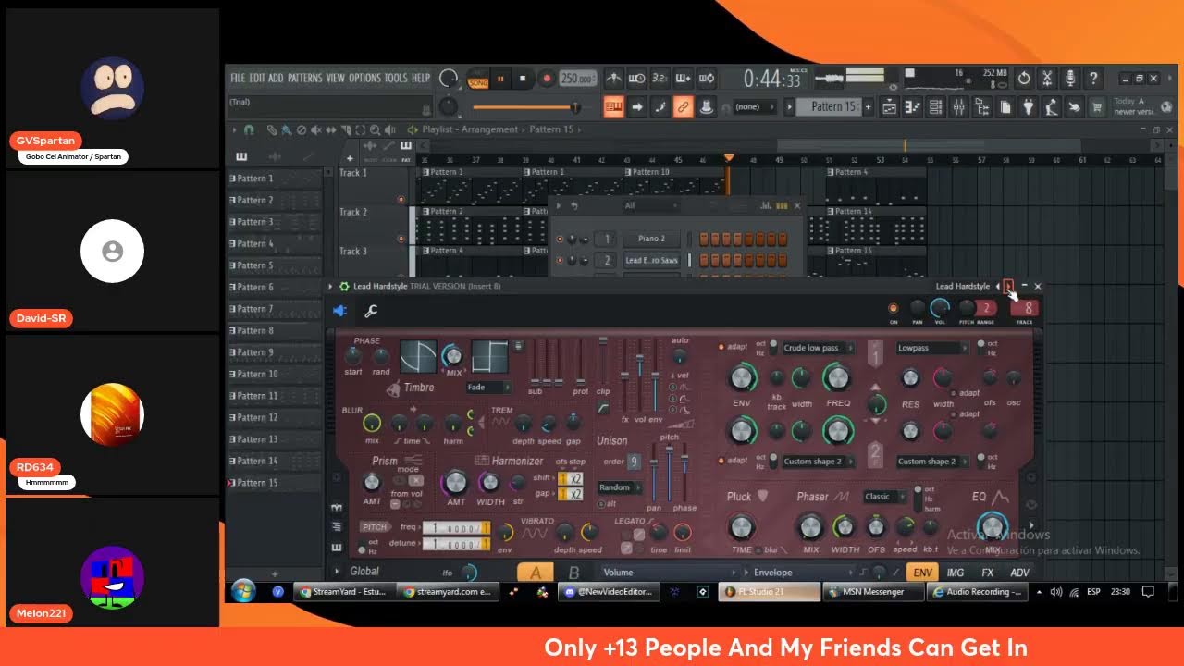
Task: Click the Piano 2 channel button
Action: point(650,239)
